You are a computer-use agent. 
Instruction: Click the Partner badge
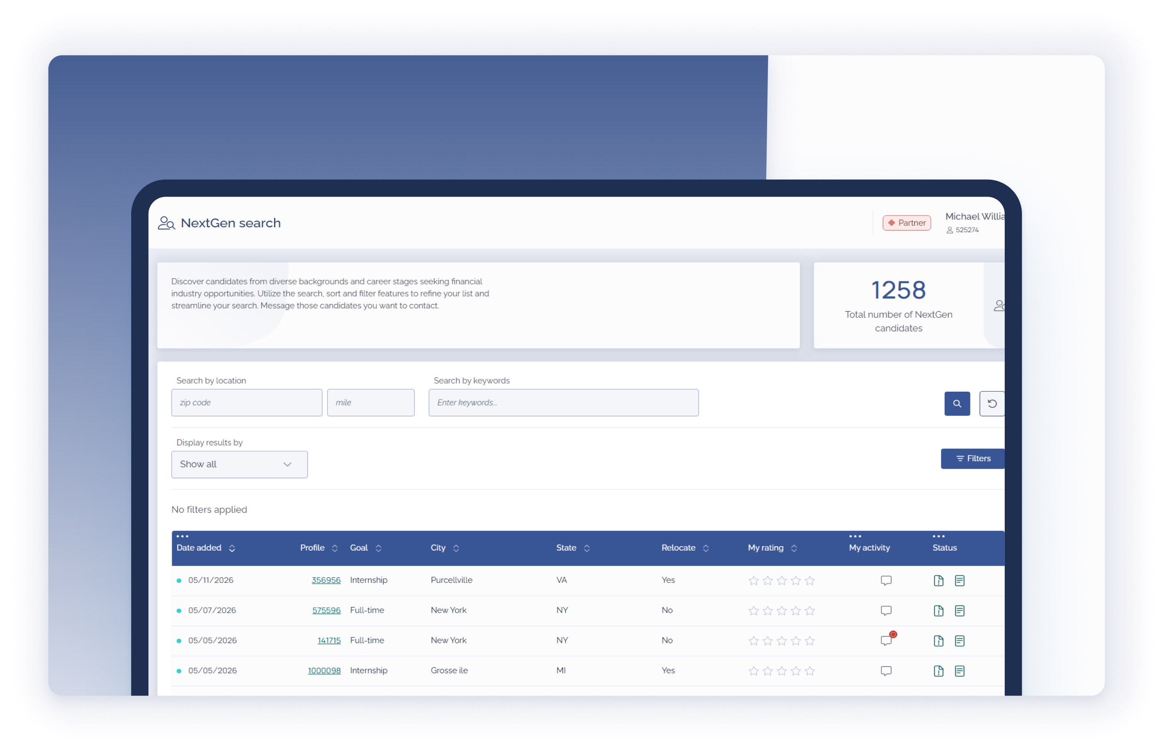907,223
